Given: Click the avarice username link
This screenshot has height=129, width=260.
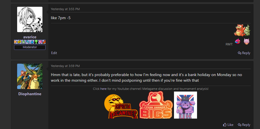Looking at the screenshot, I should pos(30,37).
